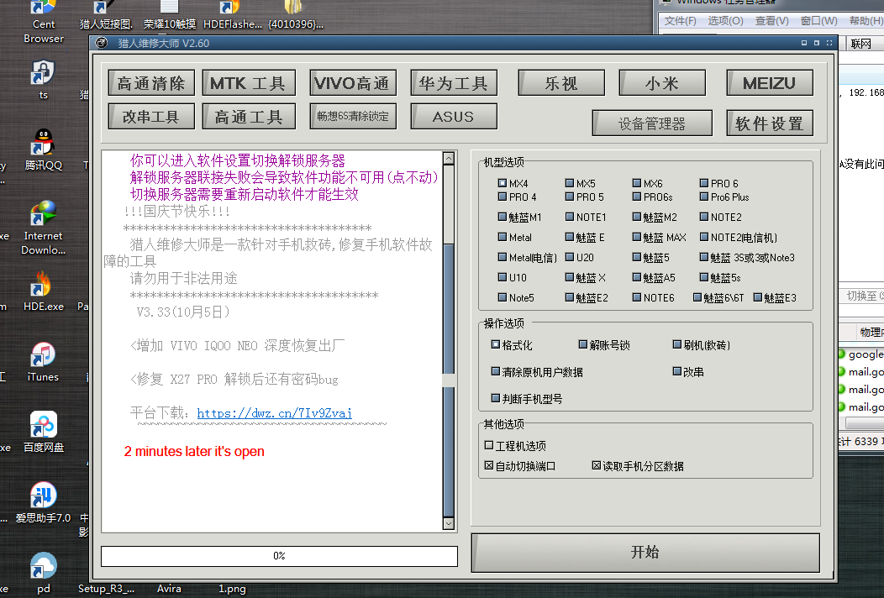The width and height of the screenshot is (884, 598).
Task: Open the iTunes desktop icon
Action: (44, 361)
